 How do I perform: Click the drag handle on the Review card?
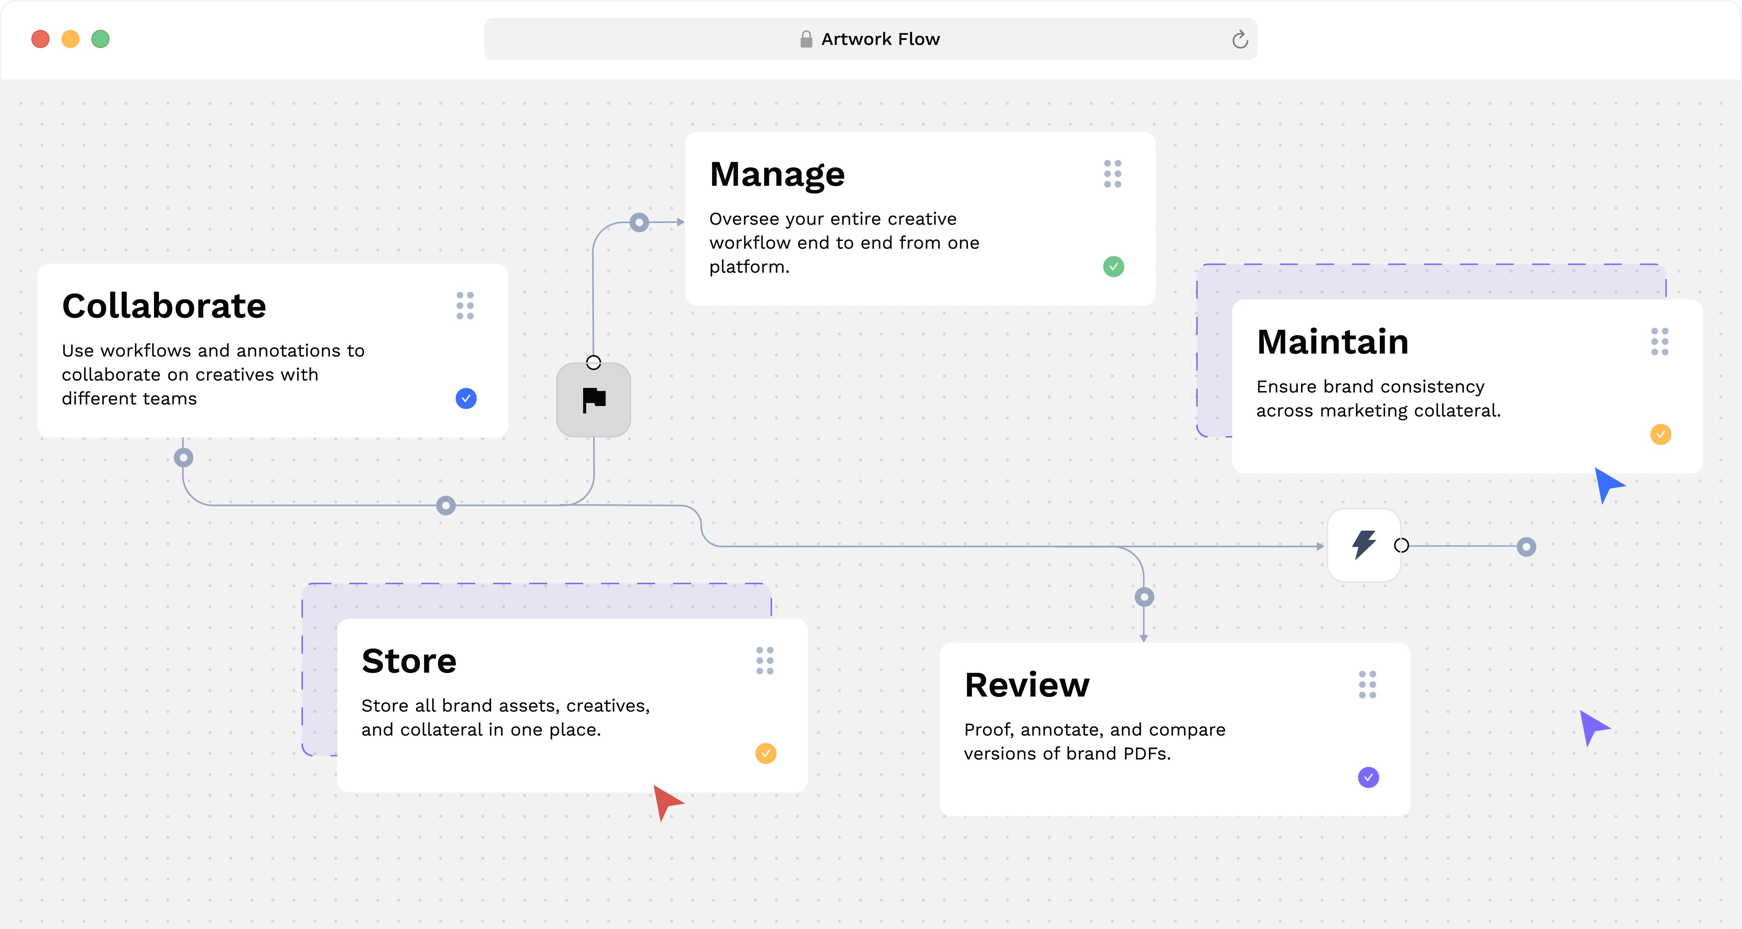point(1367,685)
